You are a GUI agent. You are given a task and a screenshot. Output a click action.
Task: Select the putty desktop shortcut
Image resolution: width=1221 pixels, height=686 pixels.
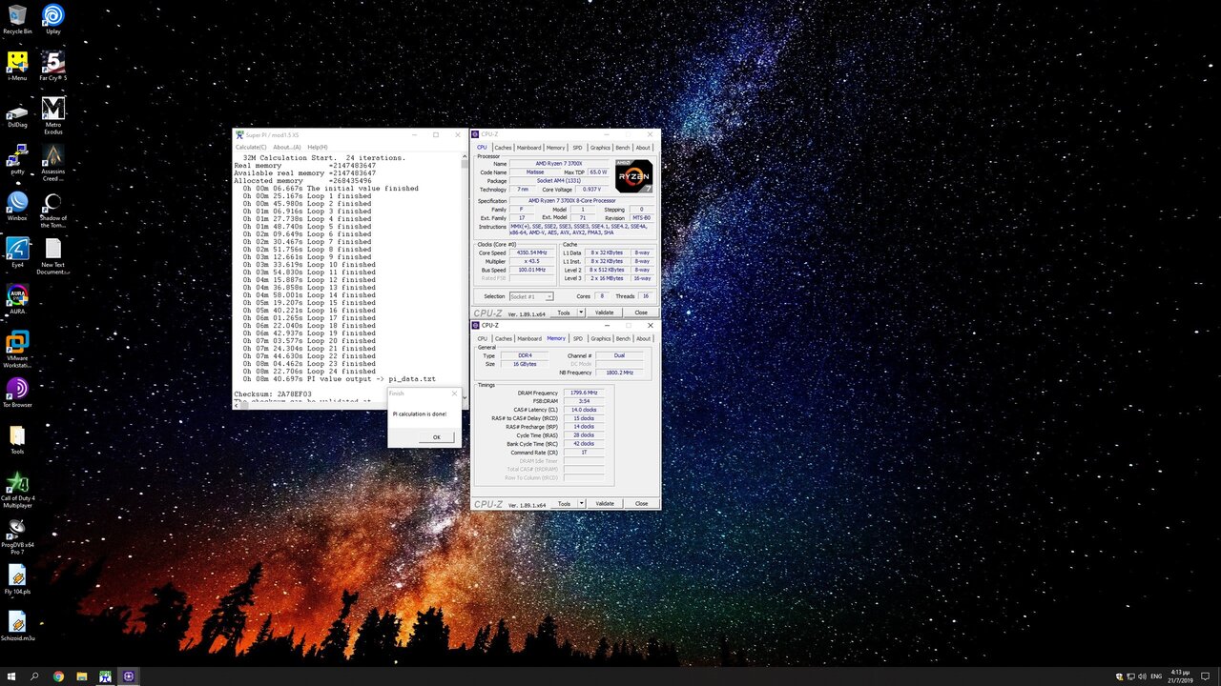[x=17, y=159]
